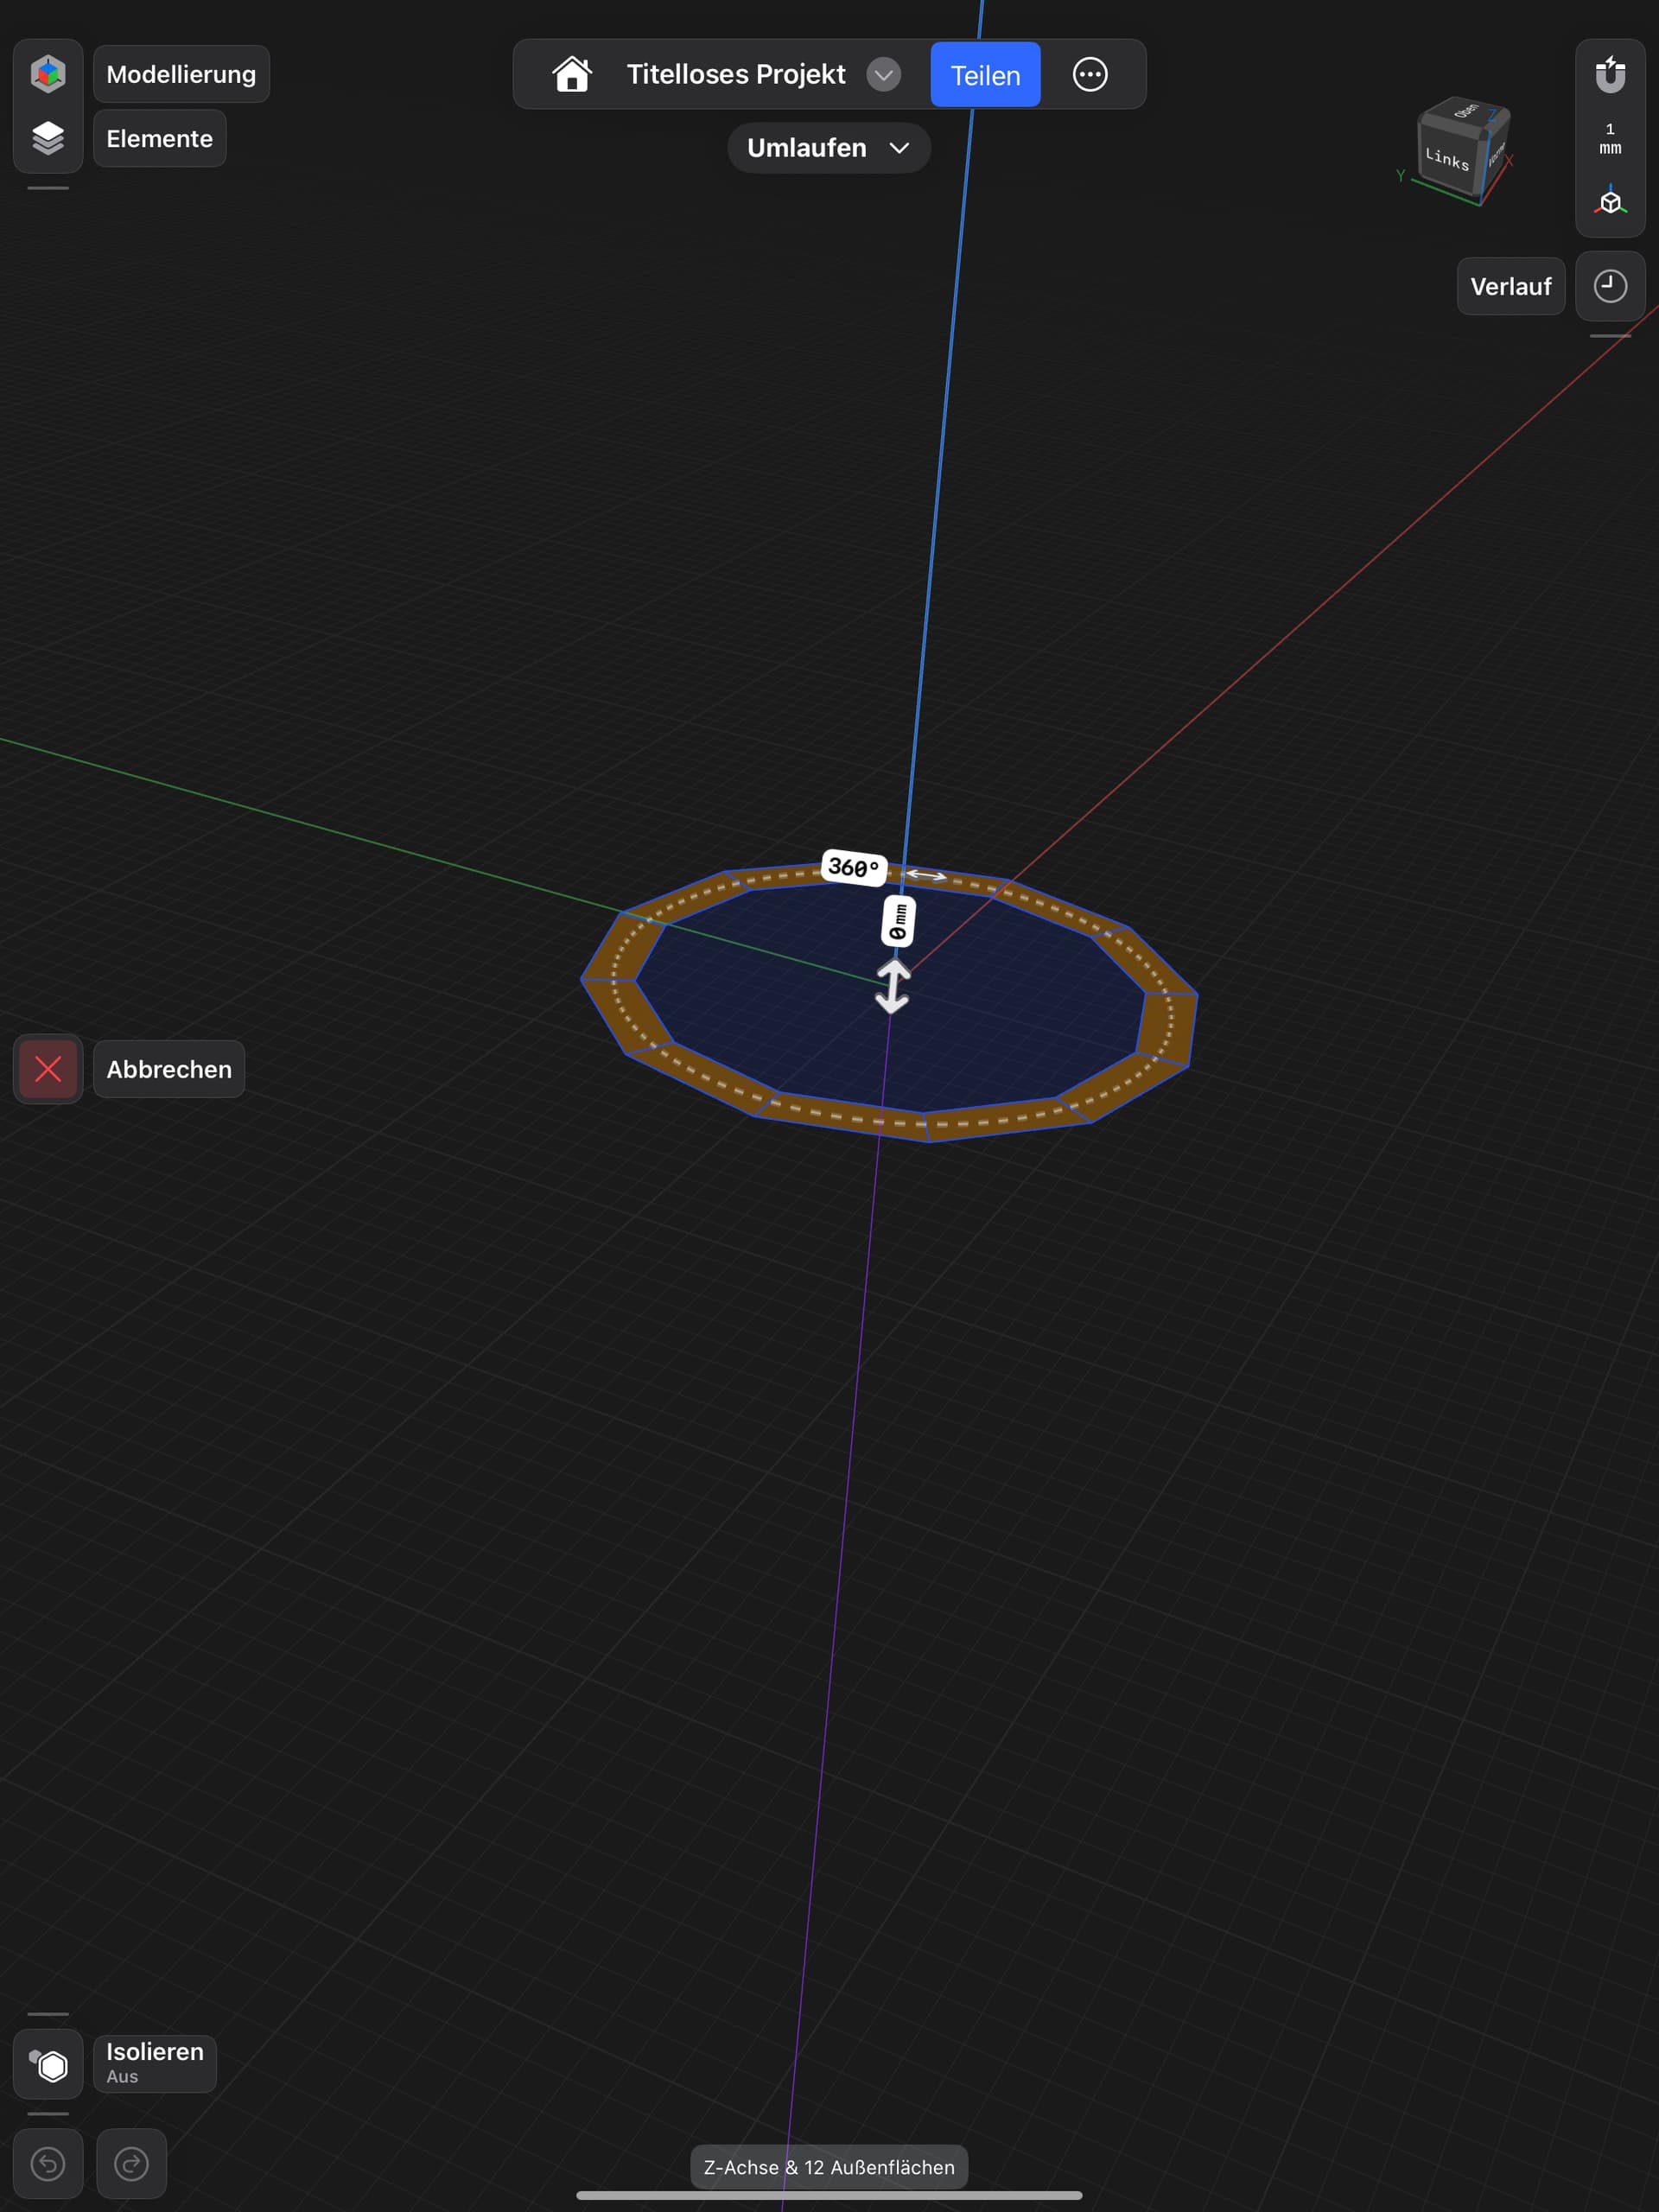
Task: Tap the redo arrow button
Action: click(131, 2164)
